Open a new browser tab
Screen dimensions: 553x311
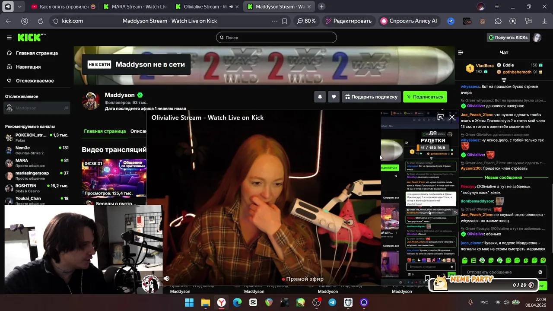tap(321, 6)
